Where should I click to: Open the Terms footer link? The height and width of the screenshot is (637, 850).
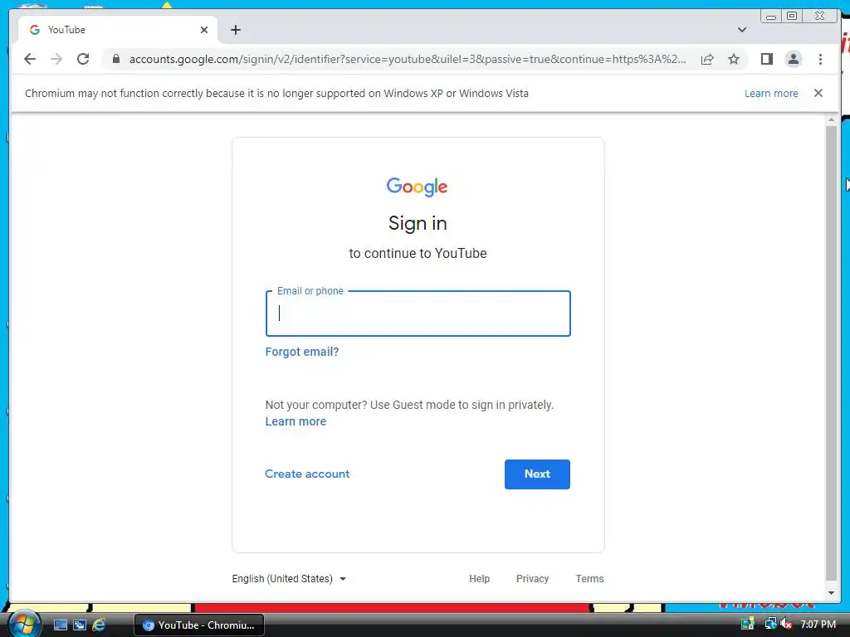[589, 578]
